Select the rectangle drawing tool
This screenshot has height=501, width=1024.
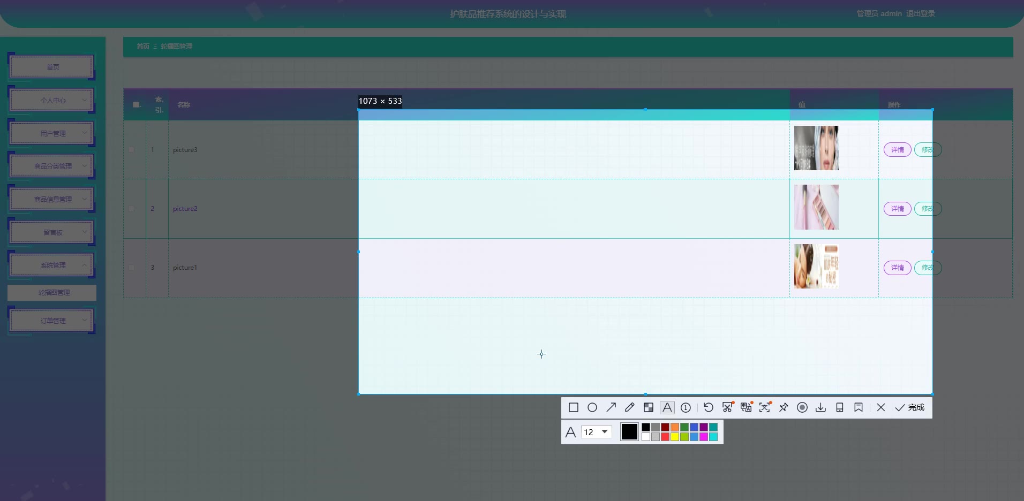(x=573, y=407)
